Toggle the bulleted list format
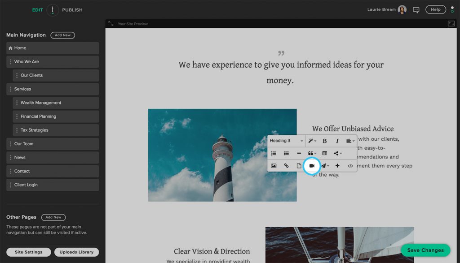The image size is (460, 263). click(x=286, y=153)
